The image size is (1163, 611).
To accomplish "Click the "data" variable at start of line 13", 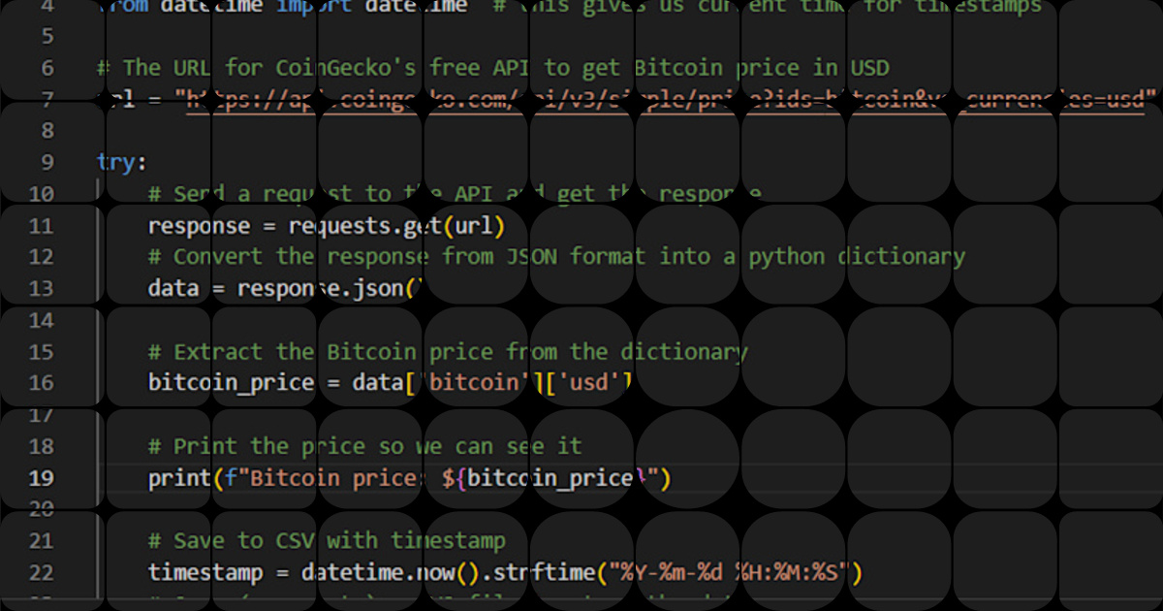I will coord(173,288).
